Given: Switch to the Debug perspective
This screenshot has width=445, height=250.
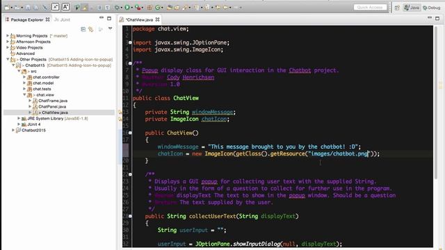Looking at the screenshot, I should (x=431, y=8).
